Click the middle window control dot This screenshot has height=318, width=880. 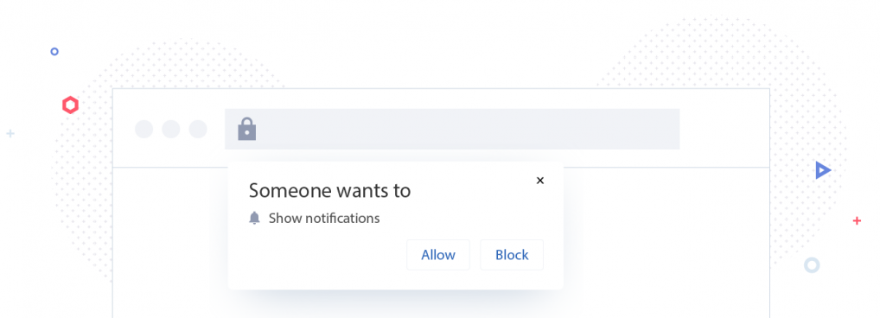pyautogui.click(x=171, y=129)
